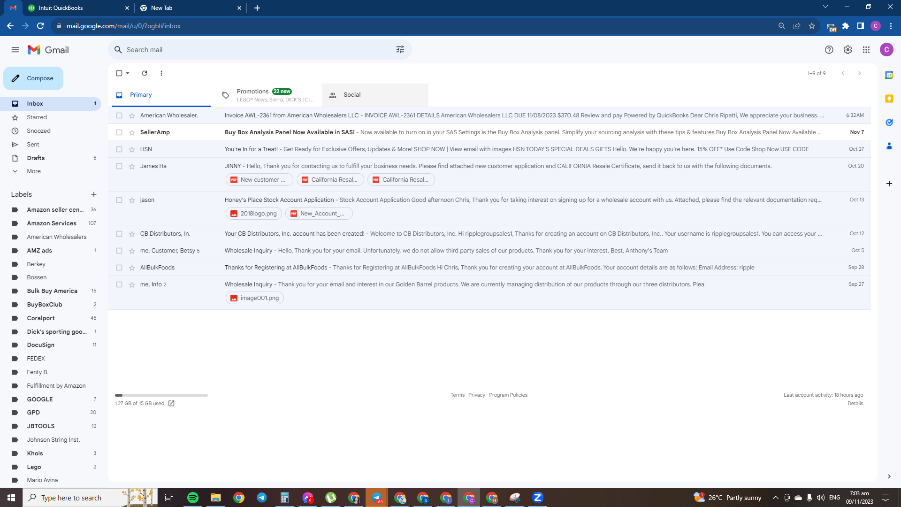Get add-ons with the plus icon
901x507 pixels.
pyautogui.click(x=889, y=184)
